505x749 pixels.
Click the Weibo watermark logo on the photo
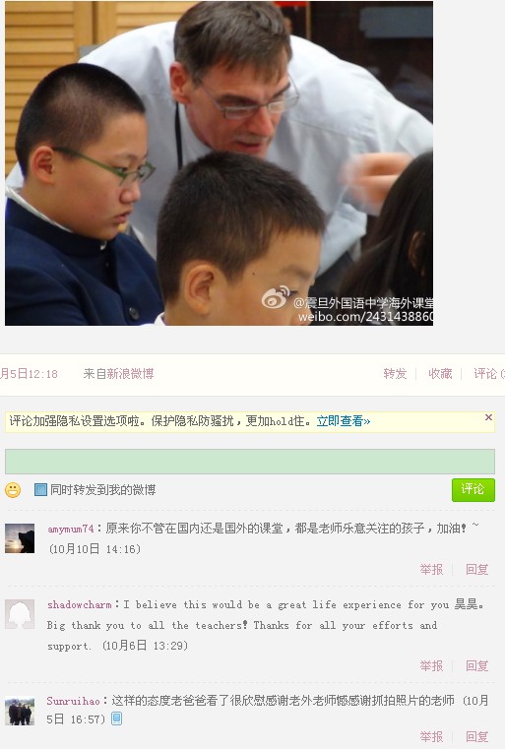tap(276, 297)
